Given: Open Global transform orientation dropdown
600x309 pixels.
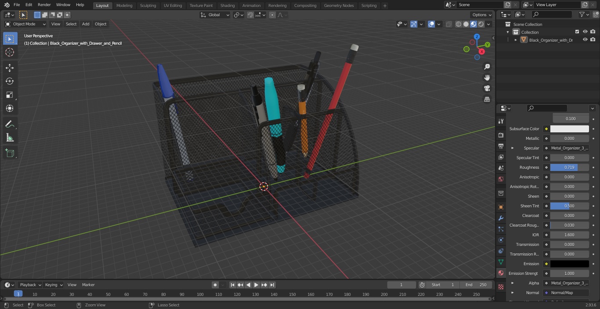Looking at the screenshot, I should (x=215, y=15).
